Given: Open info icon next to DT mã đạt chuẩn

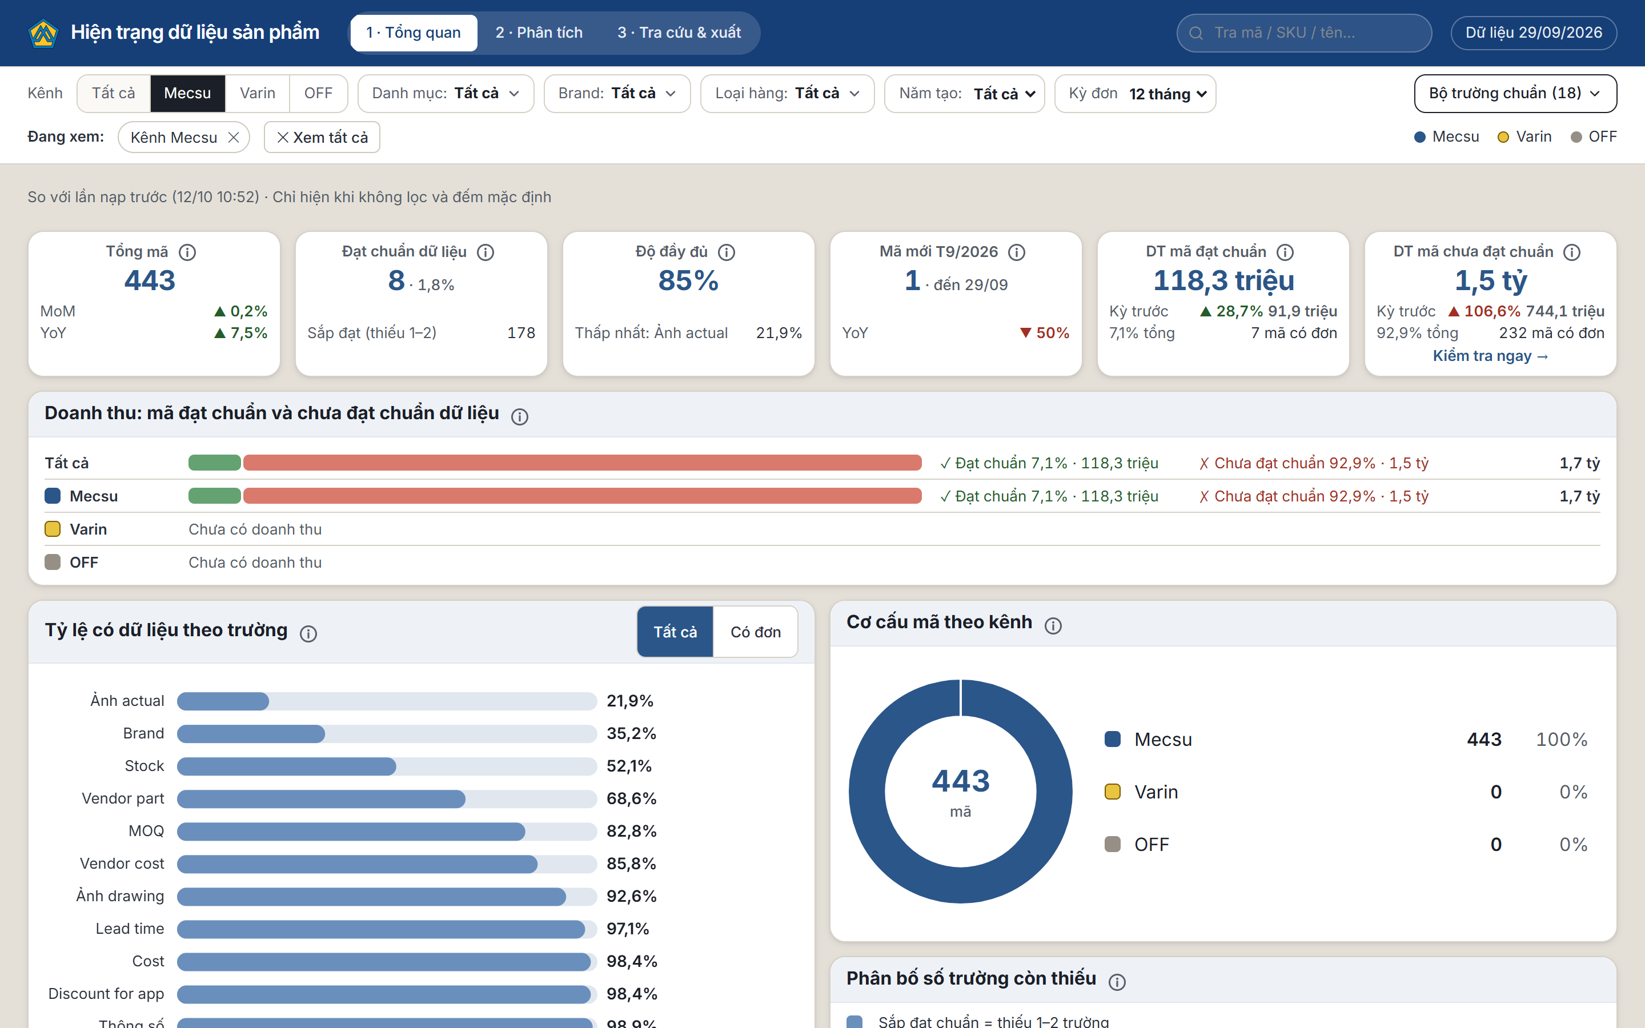Looking at the screenshot, I should tap(1285, 252).
